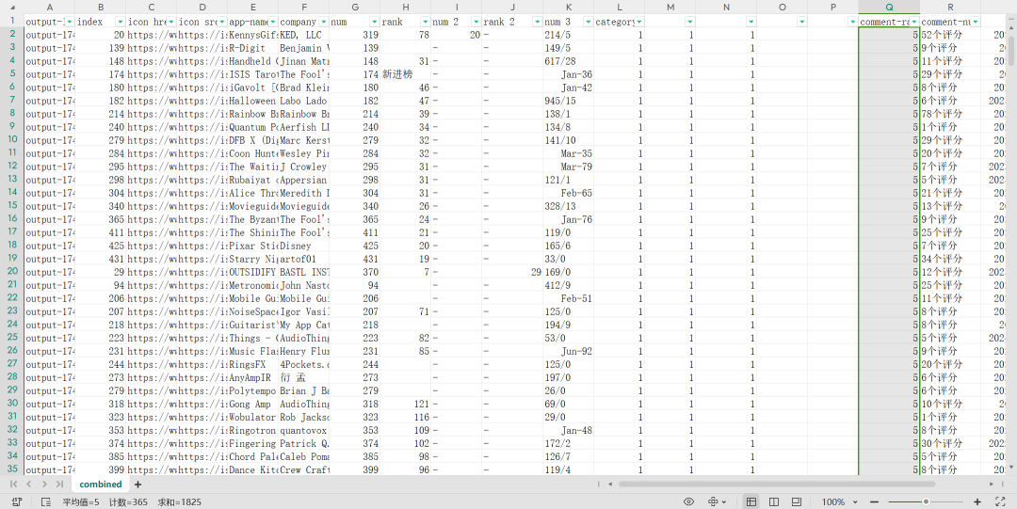Click the zoom slider handle
The height and width of the screenshot is (509, 1017).
tap(926, 501)
